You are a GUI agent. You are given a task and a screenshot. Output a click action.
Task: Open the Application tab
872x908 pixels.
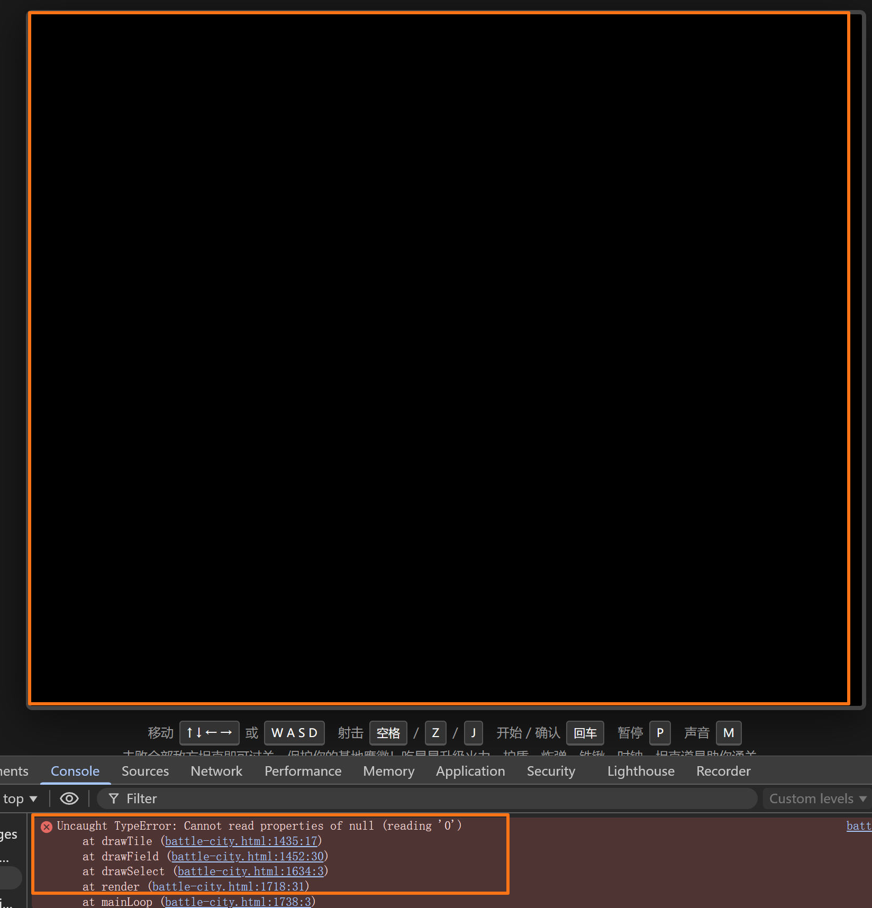coord(470,771)
